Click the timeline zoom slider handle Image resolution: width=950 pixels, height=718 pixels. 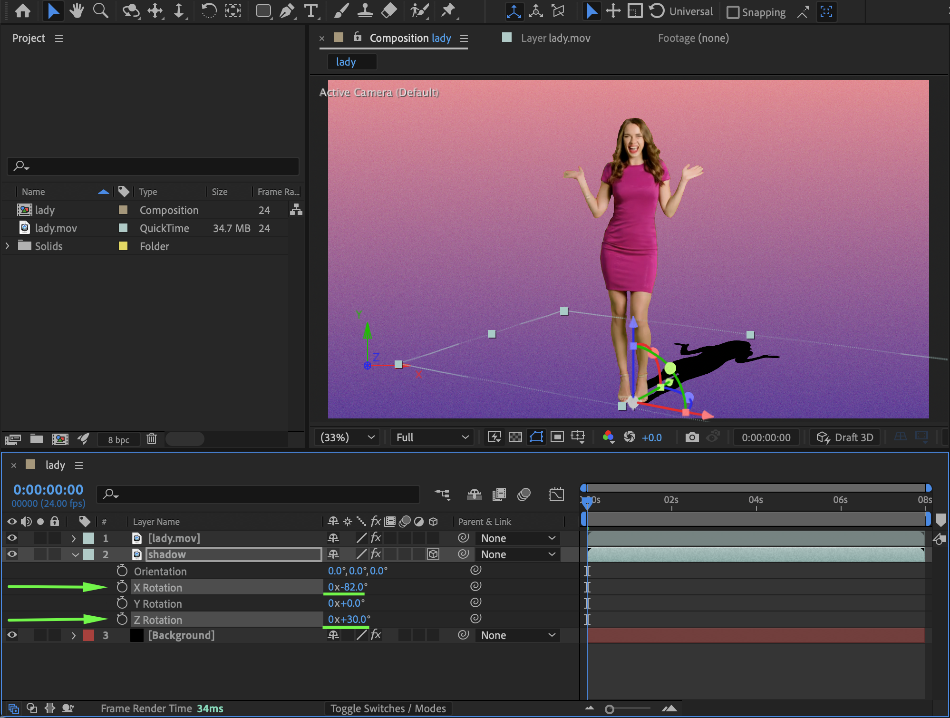tap(609, 709)
